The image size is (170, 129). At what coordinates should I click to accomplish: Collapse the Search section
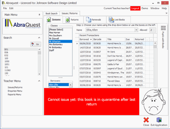[39, 38]
